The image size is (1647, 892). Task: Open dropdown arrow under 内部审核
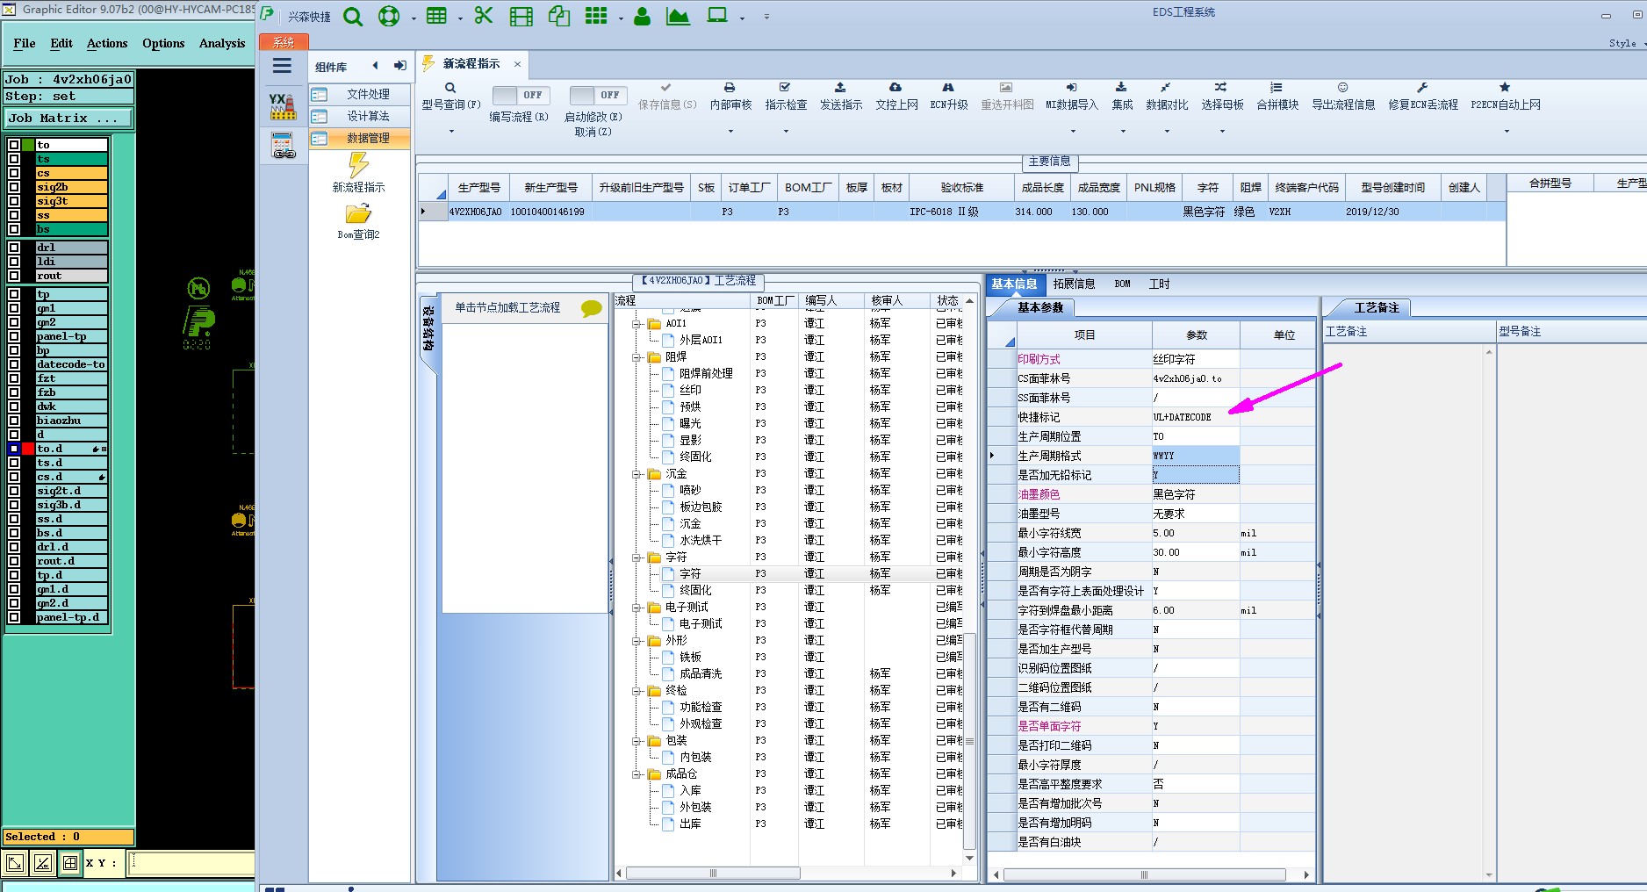point(730,132)
